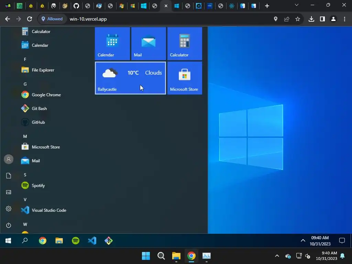The width and height of the screenshot is (352, 264).
Task: Open the Chrome three-dot menu
Action: (344, 19)
